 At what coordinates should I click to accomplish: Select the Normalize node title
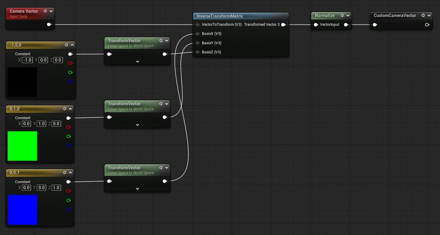325,16
